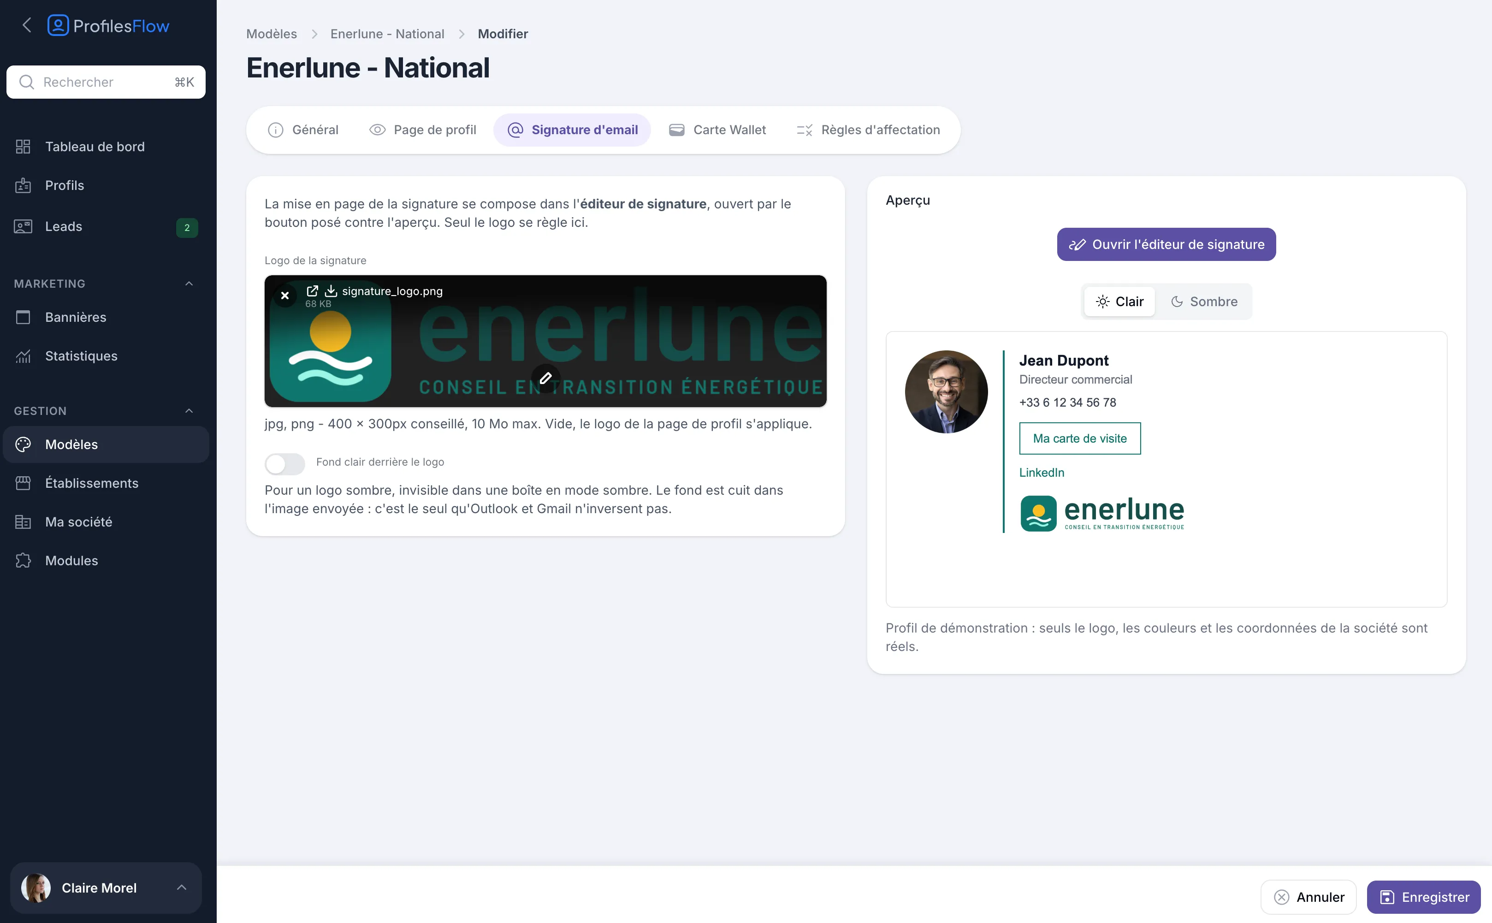Select Modèles in the Gestion menu
This screenshot has height=923, width=1492.
(x=106, y=444)
